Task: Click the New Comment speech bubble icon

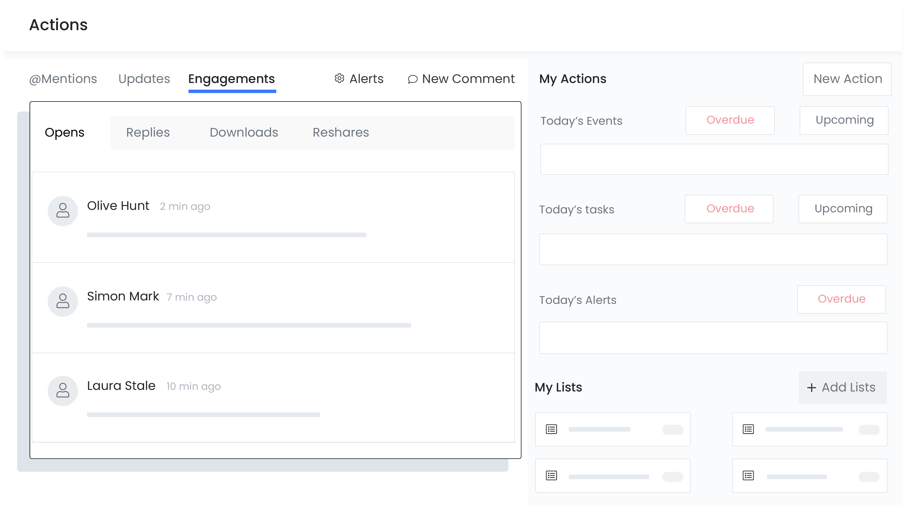Action: 412,79
